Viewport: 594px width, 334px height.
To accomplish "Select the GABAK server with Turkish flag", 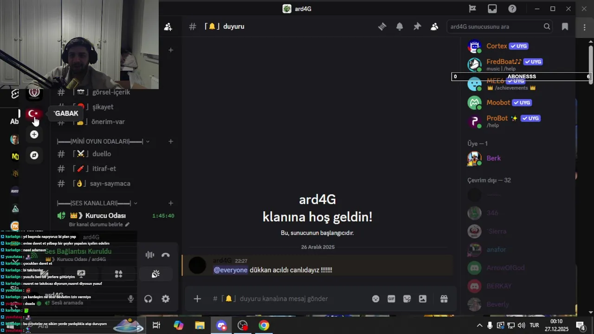I will (x=34, y=114).
